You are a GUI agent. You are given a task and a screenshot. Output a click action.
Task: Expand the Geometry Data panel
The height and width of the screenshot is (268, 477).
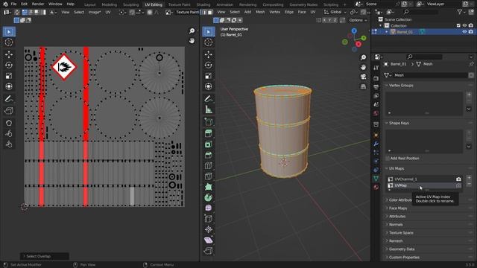(x=401, y=249)
